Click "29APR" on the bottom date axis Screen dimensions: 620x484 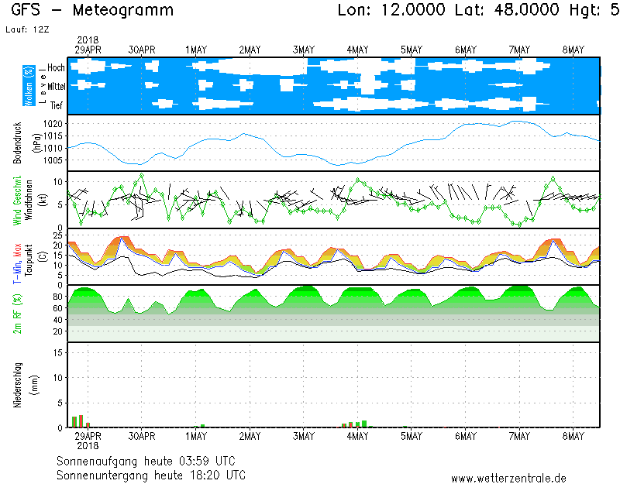coord(88,436)
